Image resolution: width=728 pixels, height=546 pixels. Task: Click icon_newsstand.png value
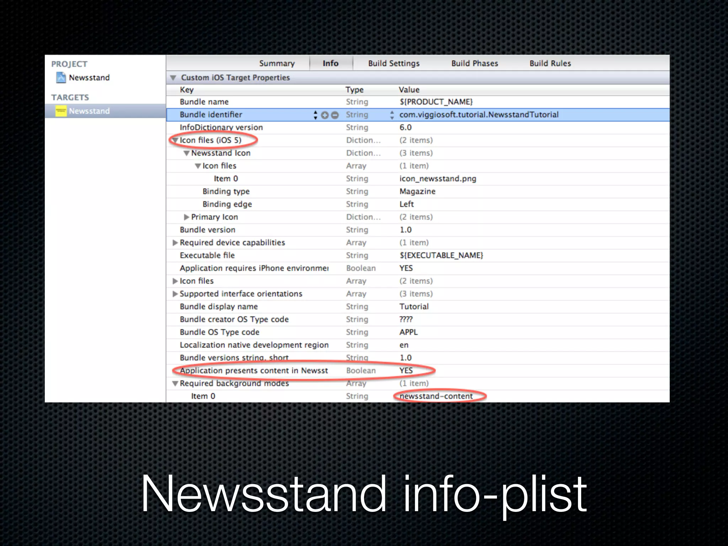pos(438,179)
